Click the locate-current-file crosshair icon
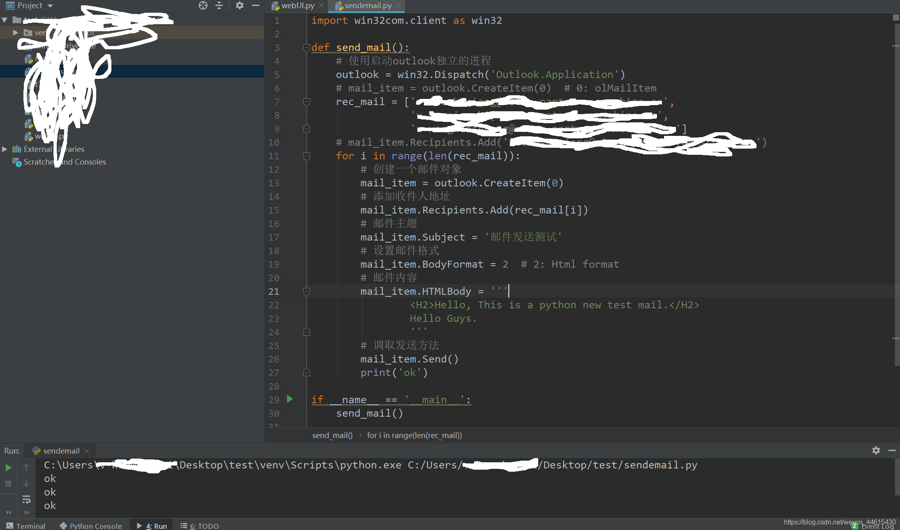This screenshot has width=900, height=530. click(x=203, y=5)
